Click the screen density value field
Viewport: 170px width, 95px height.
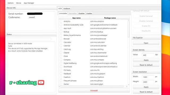pyautogui.click(x=148, y=55)
